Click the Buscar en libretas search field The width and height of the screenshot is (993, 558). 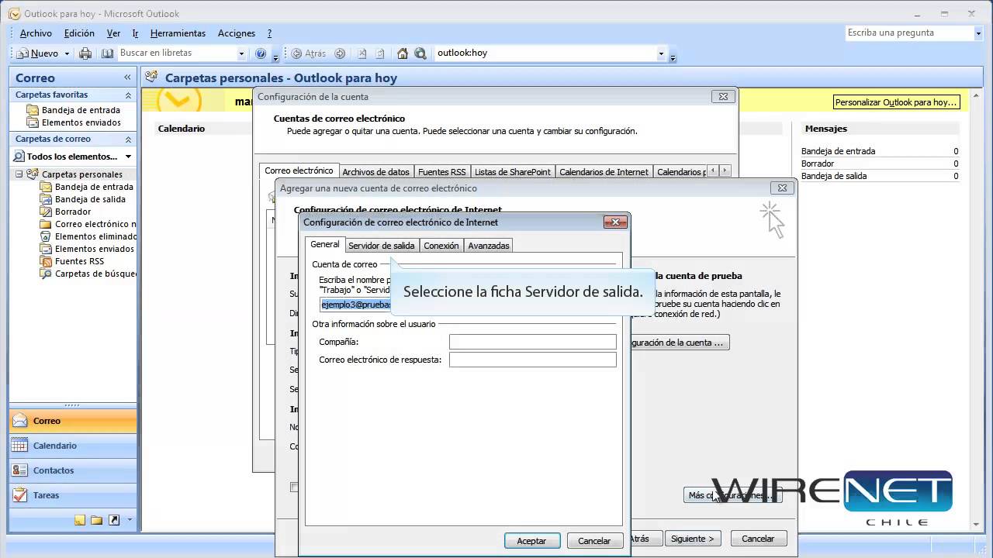177,53
